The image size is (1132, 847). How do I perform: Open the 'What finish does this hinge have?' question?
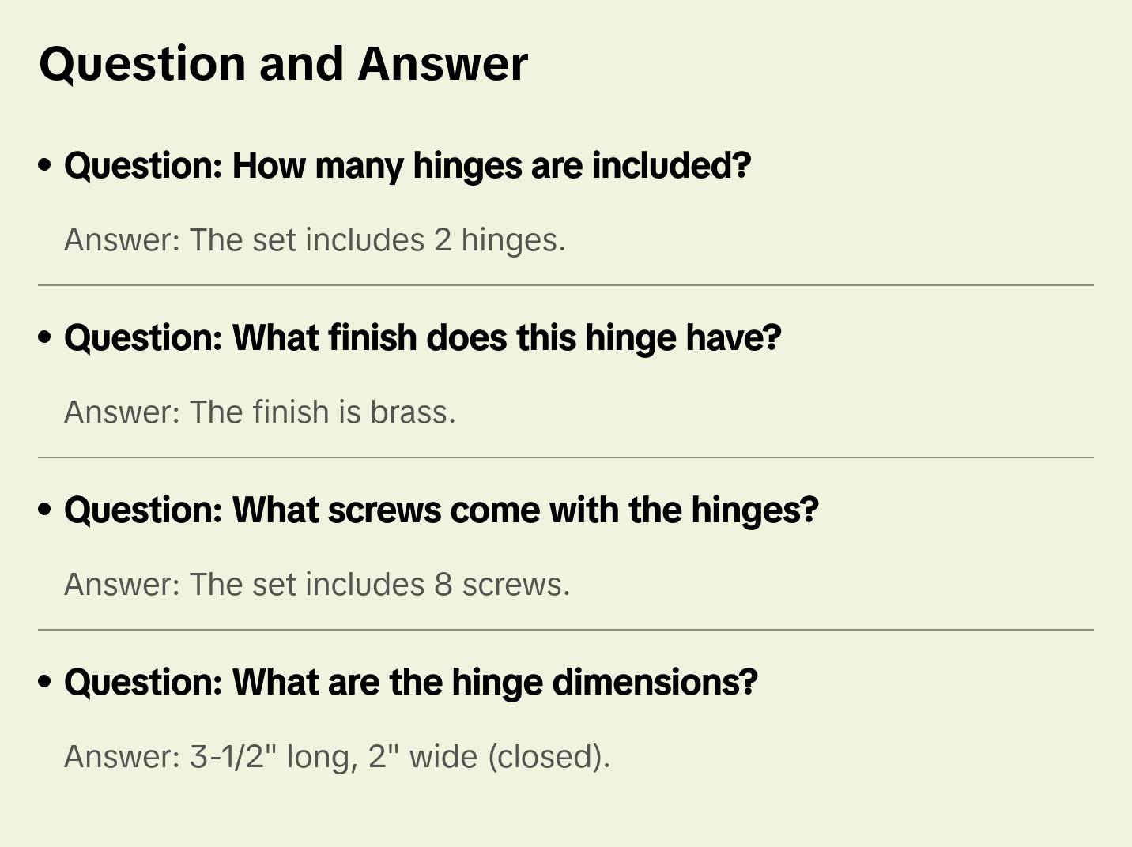click(x=422, y=338)
